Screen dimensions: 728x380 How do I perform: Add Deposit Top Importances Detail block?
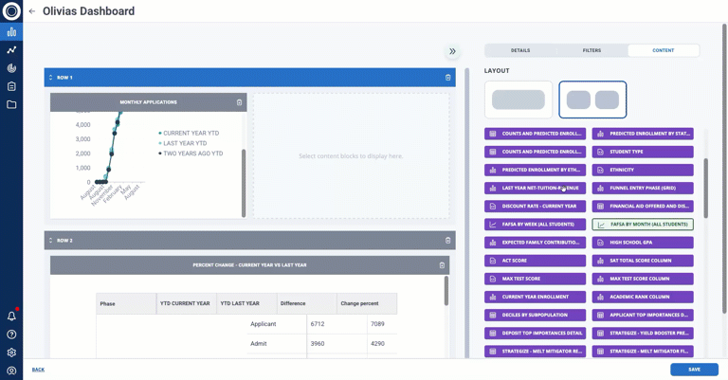(x=535, y=333)
